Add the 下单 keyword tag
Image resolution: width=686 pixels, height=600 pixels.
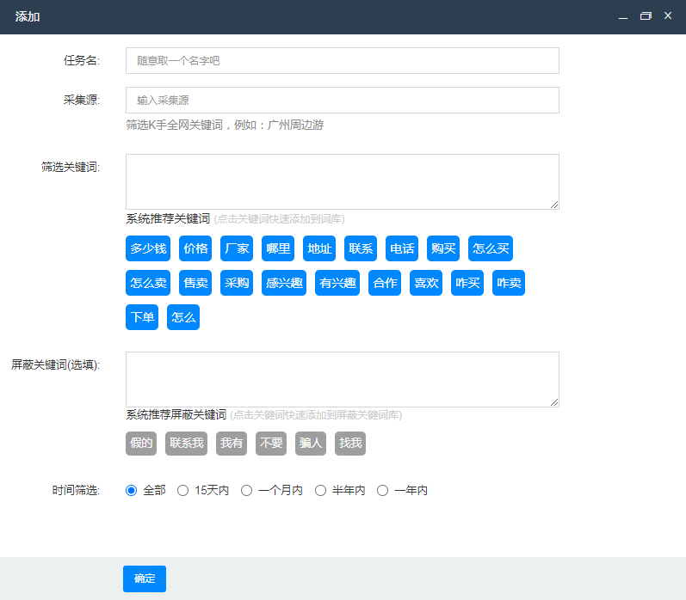tap(142, 317)
